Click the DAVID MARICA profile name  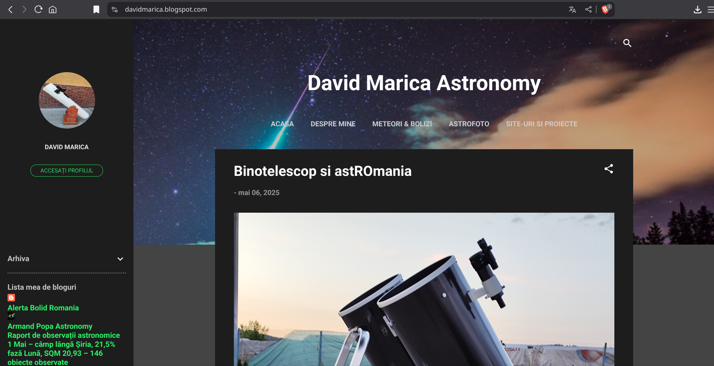click(x=67, y=147)
